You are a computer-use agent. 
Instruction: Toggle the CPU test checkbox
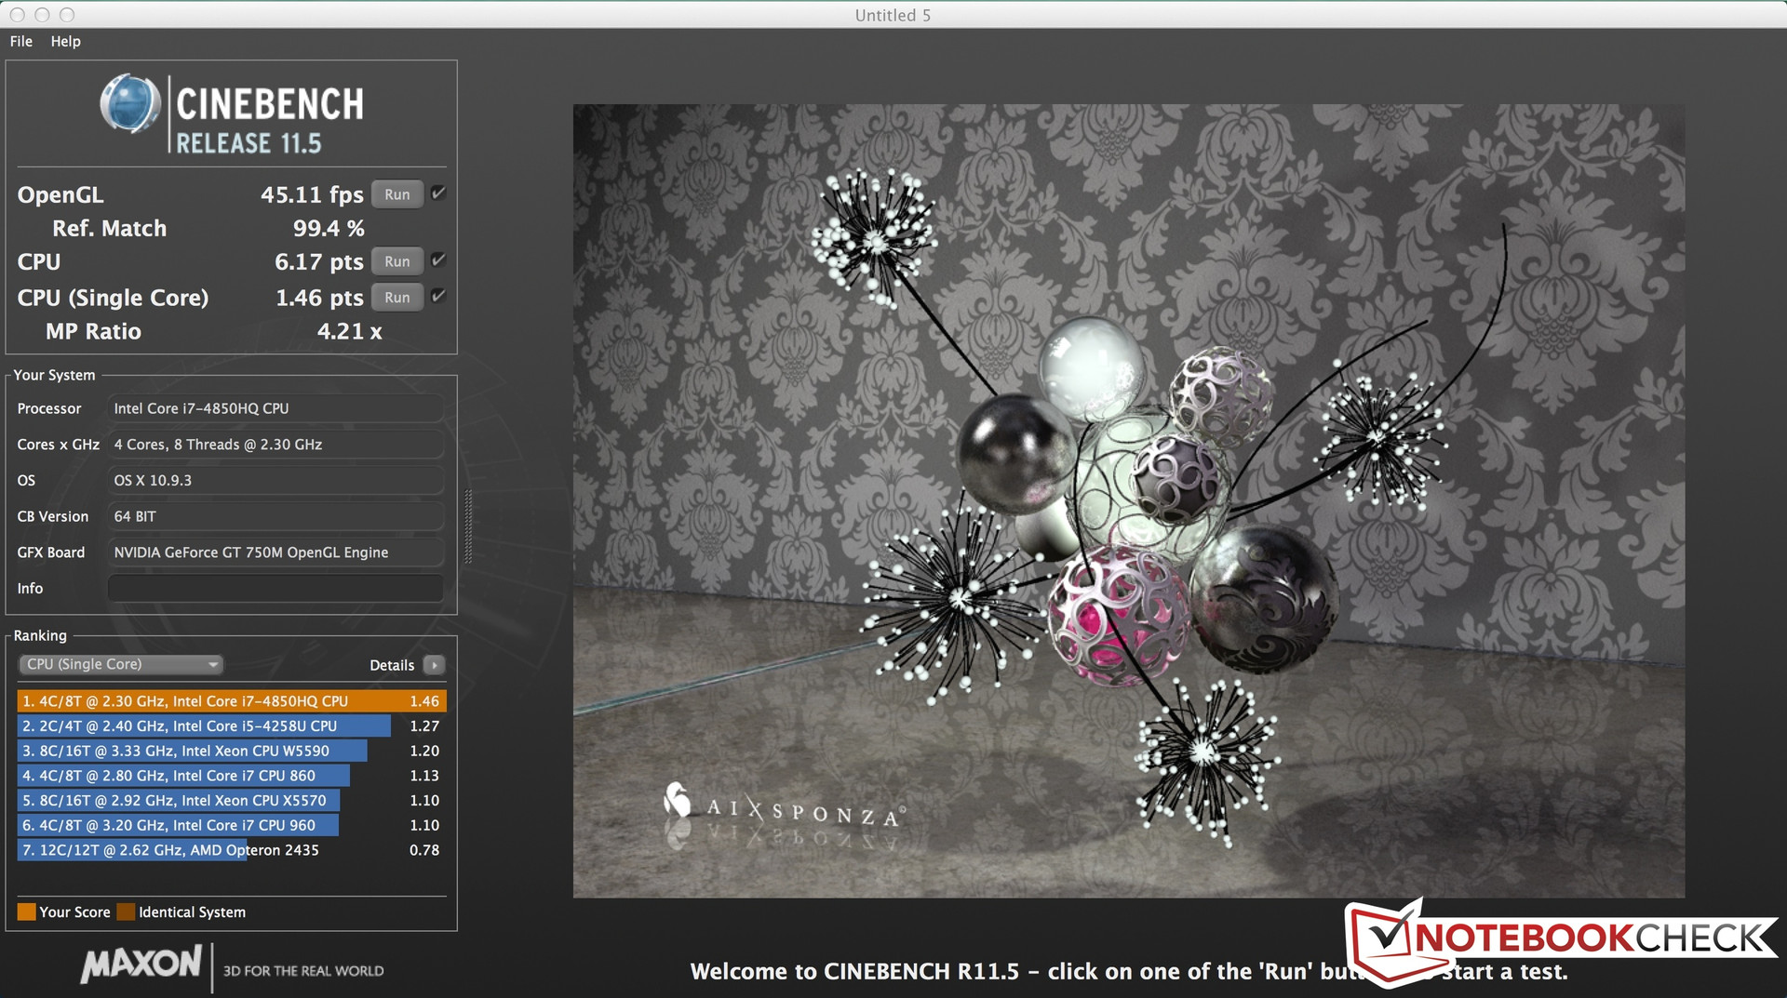pos(438,260)
